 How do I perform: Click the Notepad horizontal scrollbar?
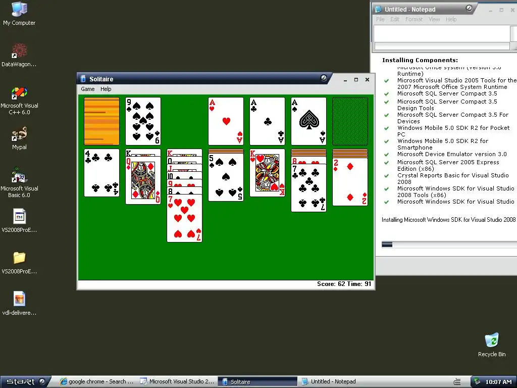tap(442, 46)
